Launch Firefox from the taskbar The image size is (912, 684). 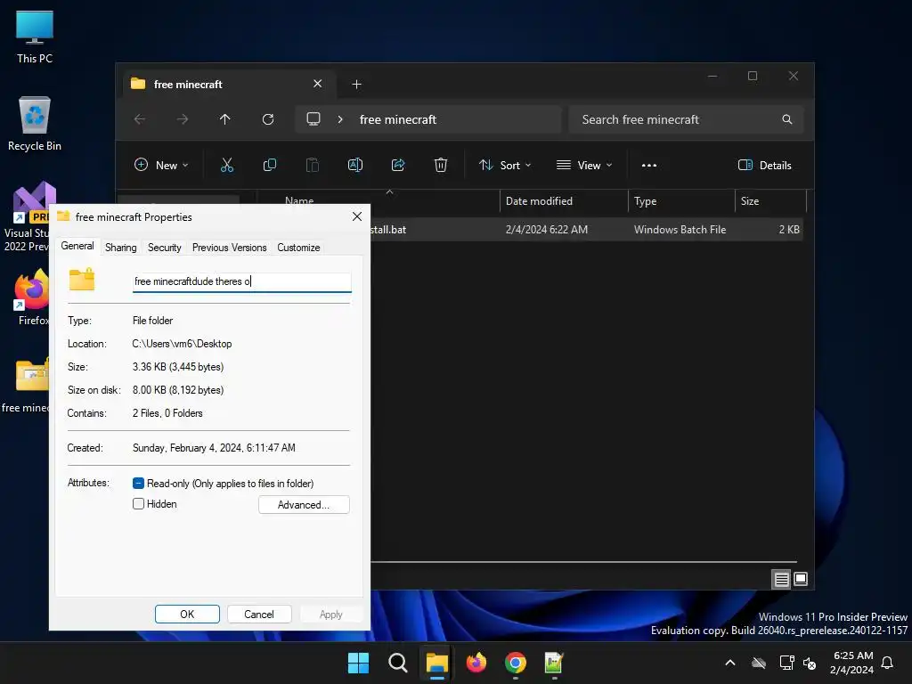click(476, 663)
